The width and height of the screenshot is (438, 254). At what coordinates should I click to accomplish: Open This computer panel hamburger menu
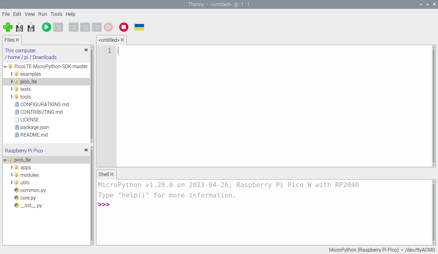86,50
